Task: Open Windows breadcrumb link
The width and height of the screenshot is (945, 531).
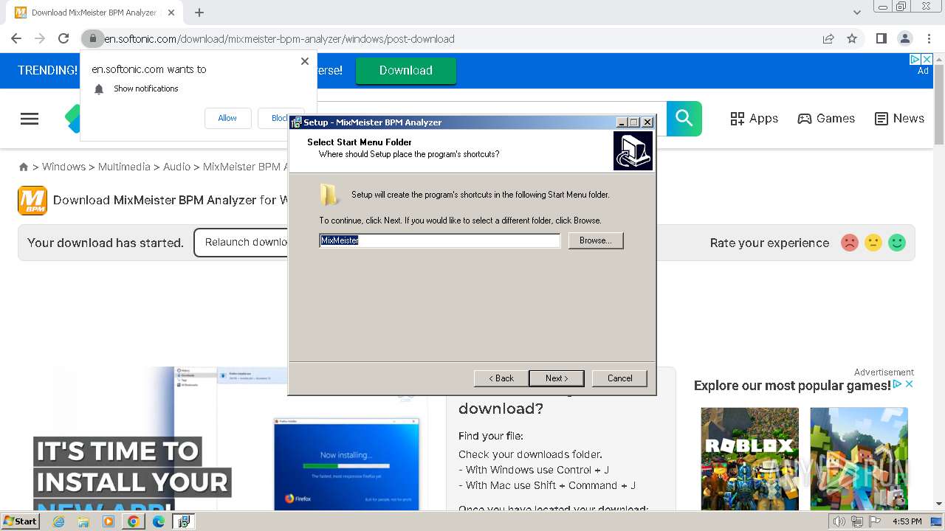Action: [63, 167]
